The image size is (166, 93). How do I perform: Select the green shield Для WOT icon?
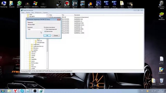point(20,4)
